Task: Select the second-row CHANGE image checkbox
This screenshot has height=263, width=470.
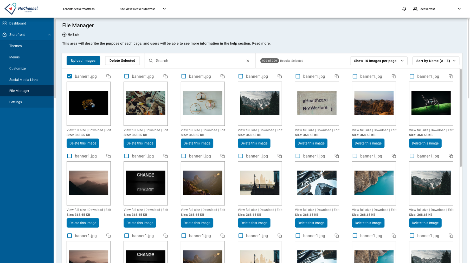Action: click(x=127, y=156)
